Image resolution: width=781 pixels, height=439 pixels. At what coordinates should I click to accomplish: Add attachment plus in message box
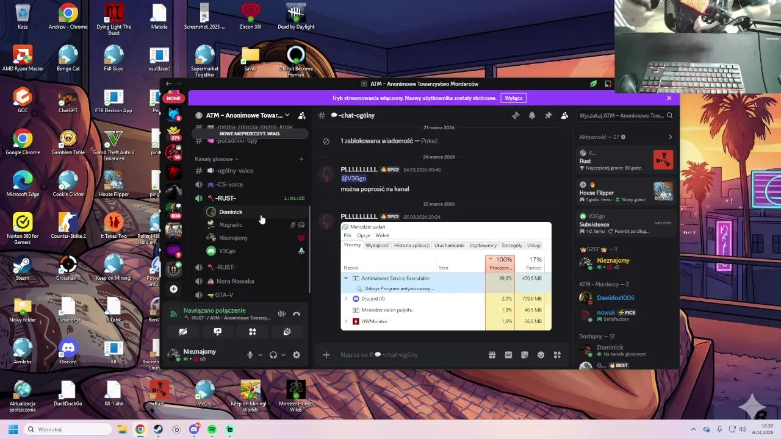click(326, 355)
